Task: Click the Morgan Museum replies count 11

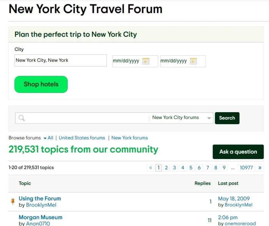Action: [209, 221]
